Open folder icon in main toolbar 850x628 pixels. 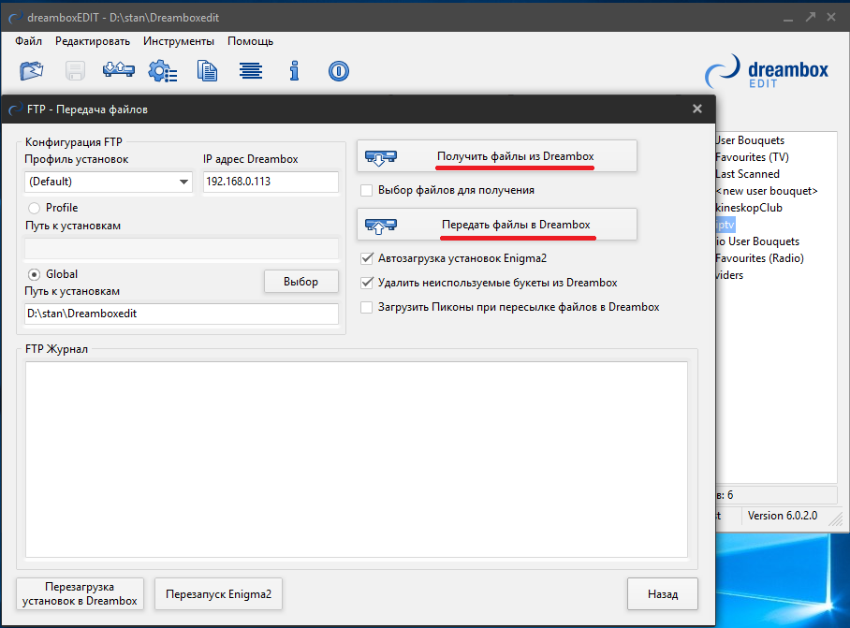tap(32, 71)
